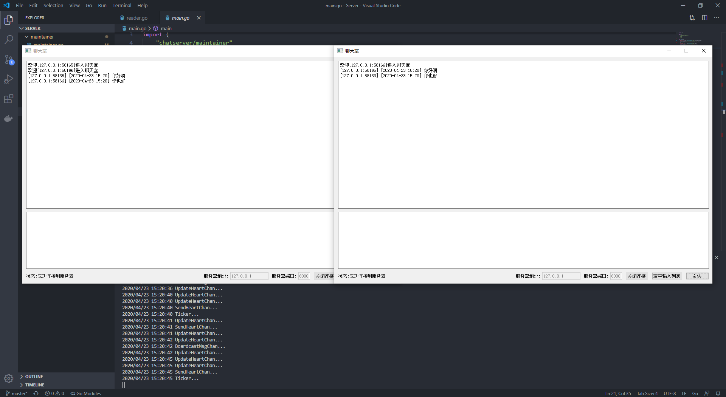Open the Go menu

pyautogui.click(x=89, y=5)
